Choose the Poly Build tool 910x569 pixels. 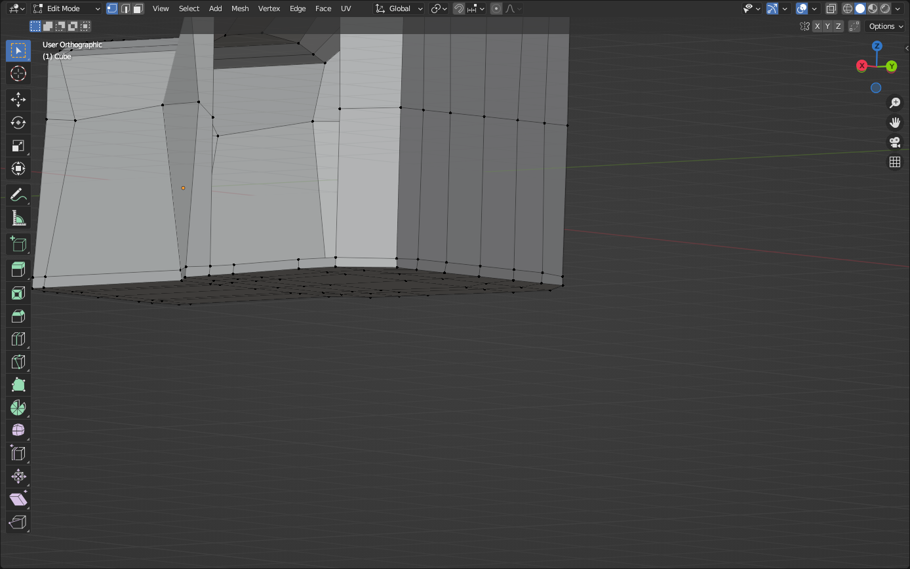click(x=18, y=385)
